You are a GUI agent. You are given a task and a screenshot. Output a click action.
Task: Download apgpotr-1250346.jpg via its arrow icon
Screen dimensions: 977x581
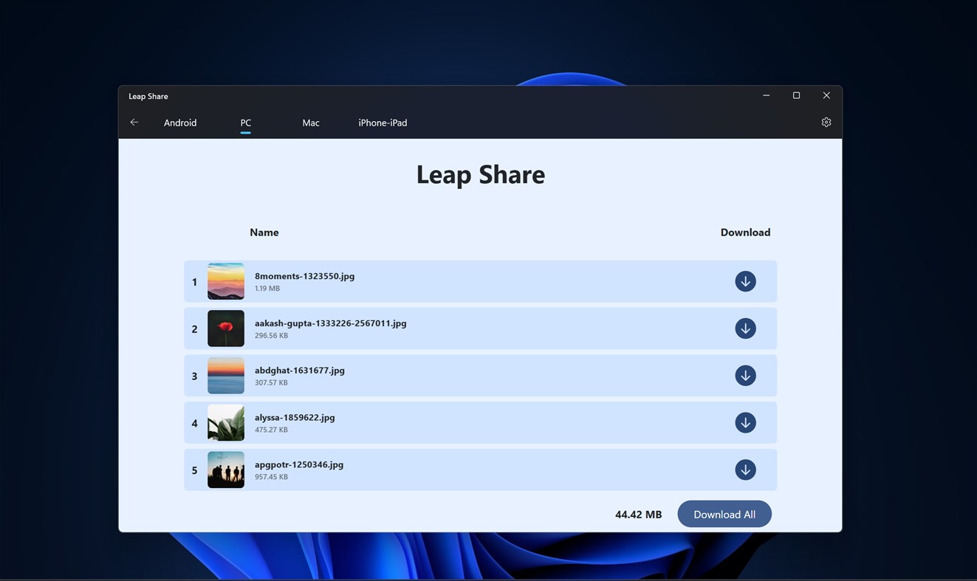pyautogui.click(x=745, y=469)
